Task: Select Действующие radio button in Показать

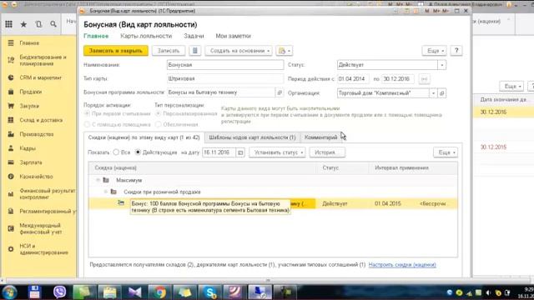Action: (x=138, y=152)
